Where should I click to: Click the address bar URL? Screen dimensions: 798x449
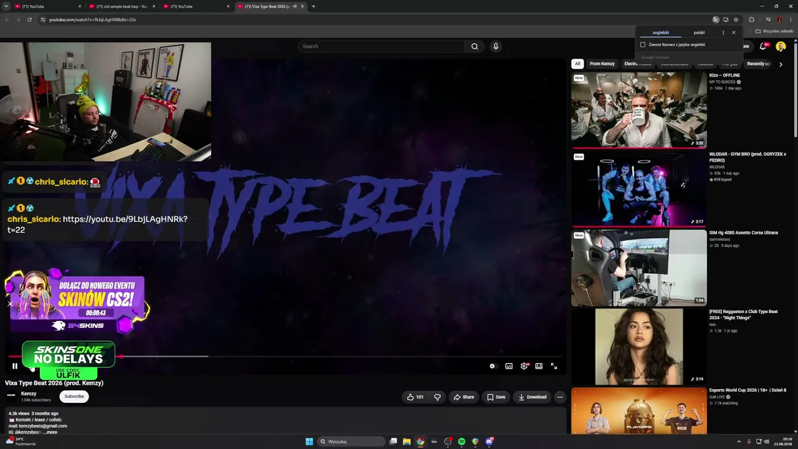click(92, 19)
